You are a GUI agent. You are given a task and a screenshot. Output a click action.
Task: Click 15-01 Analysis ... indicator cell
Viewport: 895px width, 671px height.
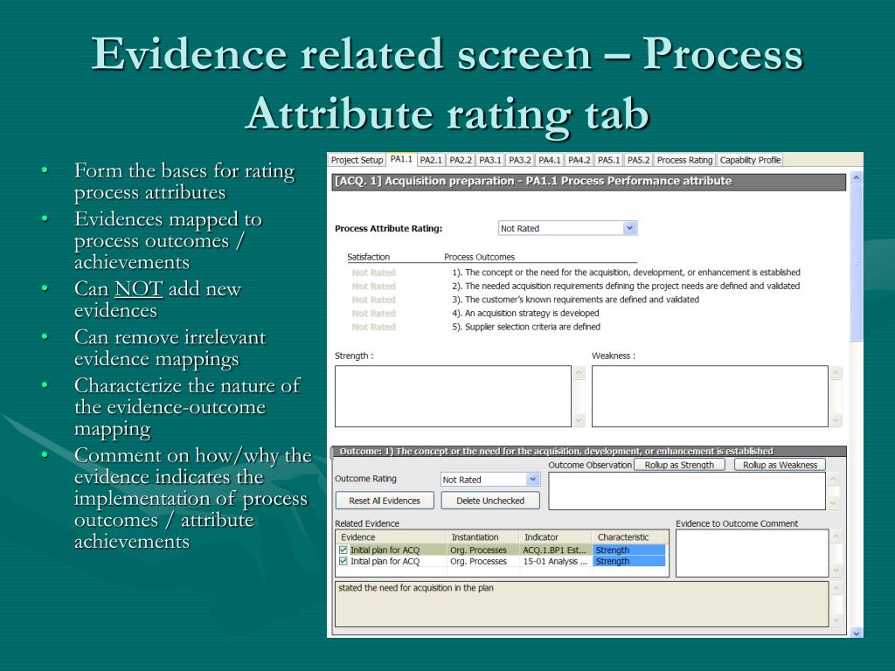tap(555, 562)
